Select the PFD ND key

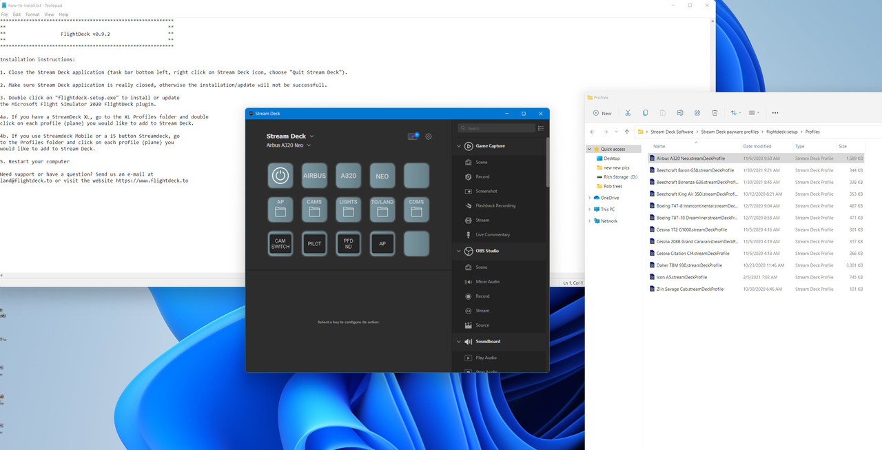click(x=349, y=243)
